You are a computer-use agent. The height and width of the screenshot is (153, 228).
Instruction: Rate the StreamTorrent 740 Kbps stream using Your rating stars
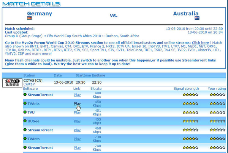217,148
